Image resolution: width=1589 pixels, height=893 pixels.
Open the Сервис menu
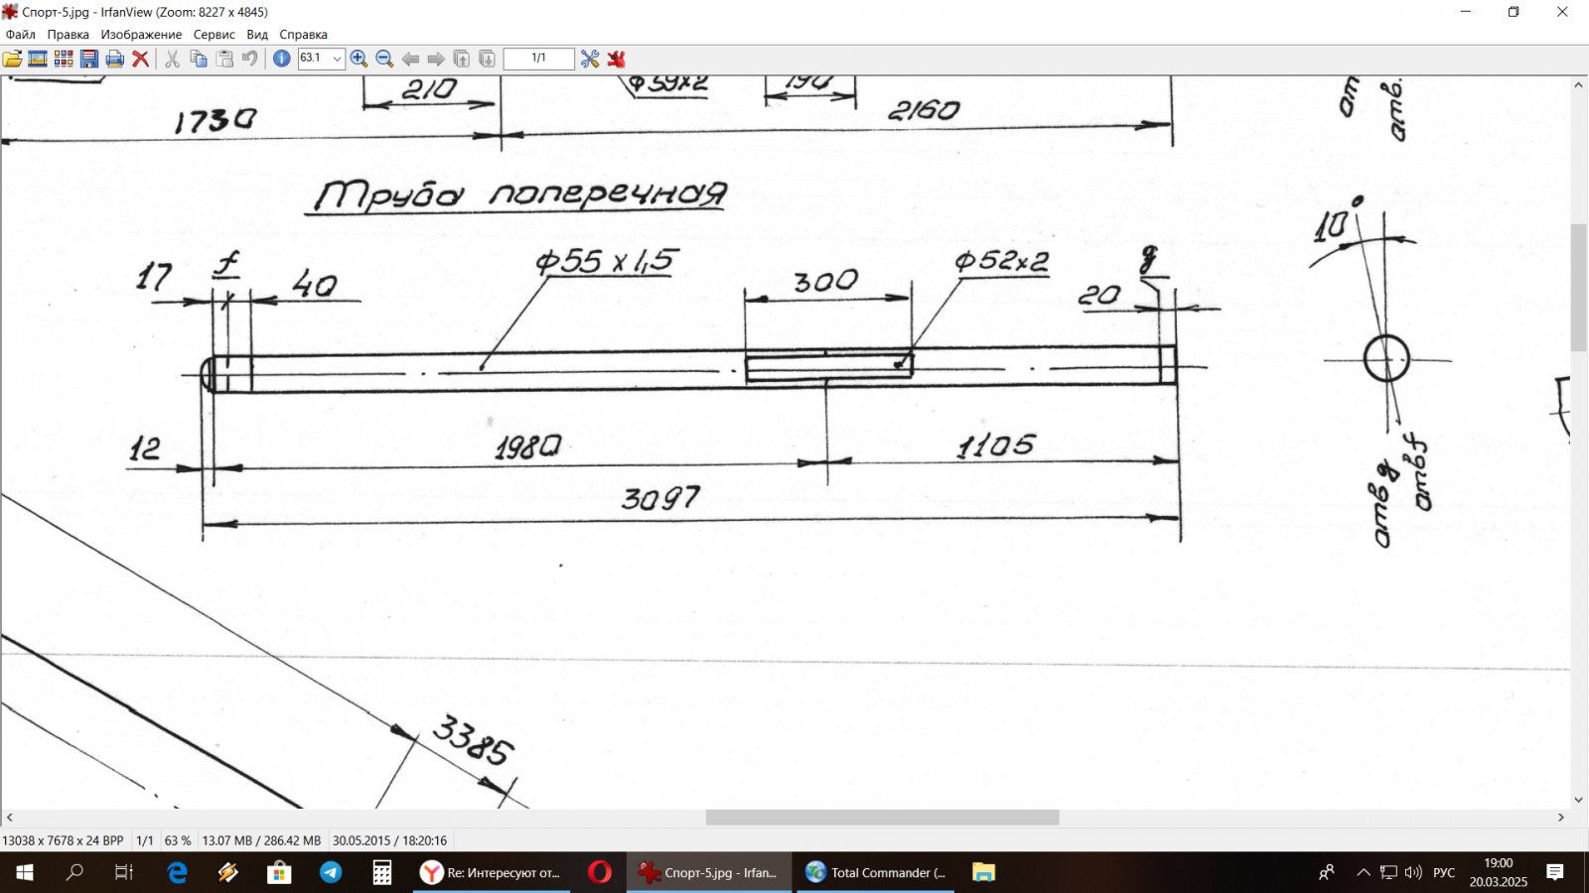click(x=214, y=35)
